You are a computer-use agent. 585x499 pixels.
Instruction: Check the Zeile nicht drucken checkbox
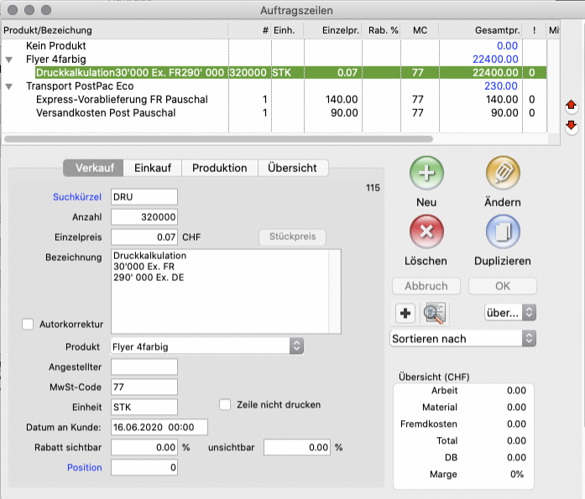click(225, 404)
